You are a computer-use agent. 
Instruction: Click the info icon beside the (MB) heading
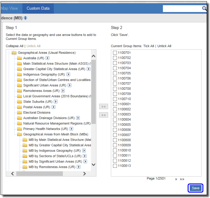click(x=25, y=18)
